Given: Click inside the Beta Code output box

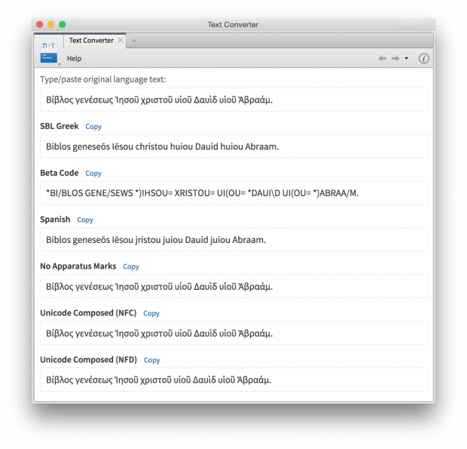Looking at the screenshot, I should point(233,193).
